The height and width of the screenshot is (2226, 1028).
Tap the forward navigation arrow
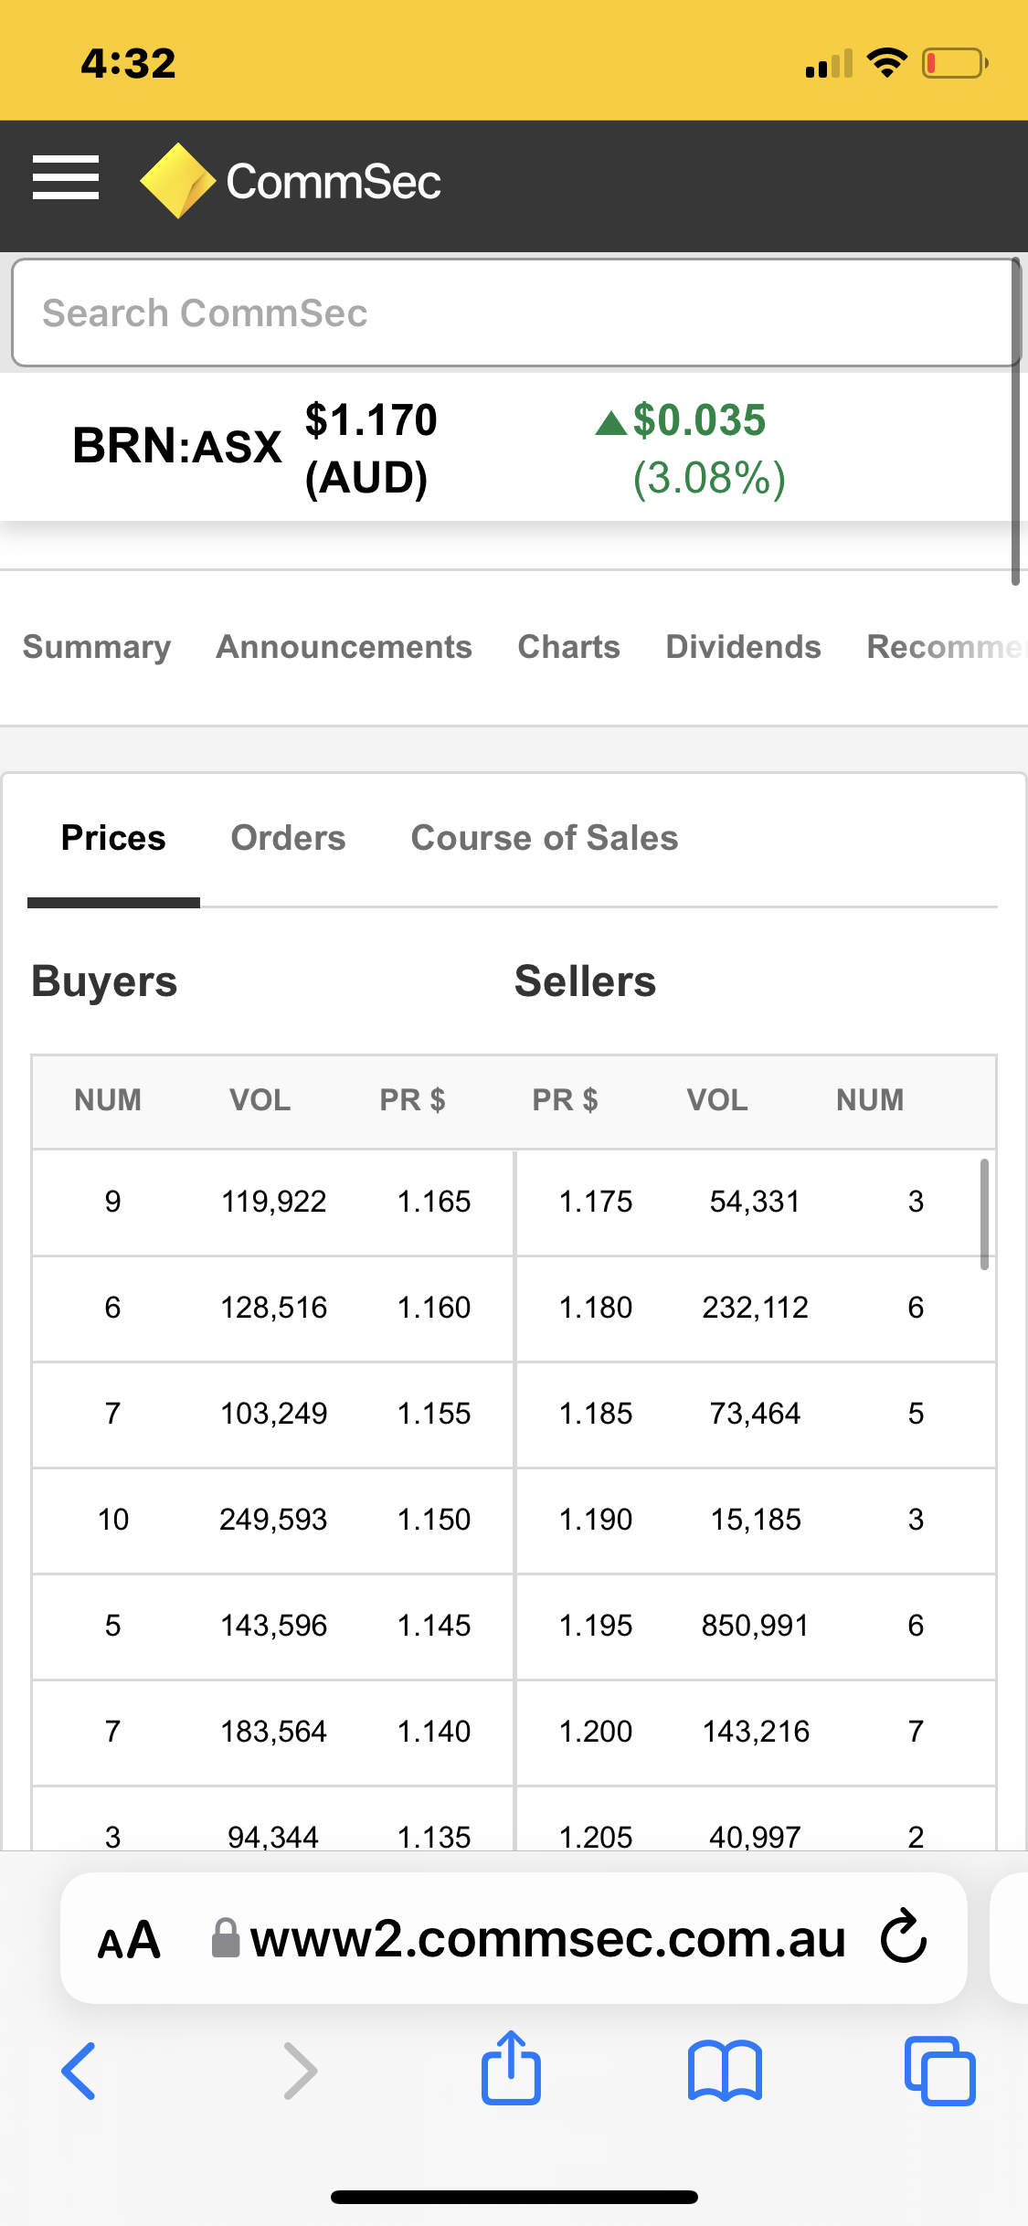click(301, 2071)
